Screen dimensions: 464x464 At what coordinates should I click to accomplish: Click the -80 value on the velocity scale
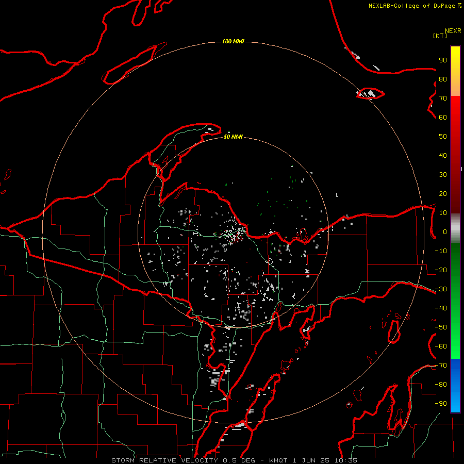pyautogui.click(x=441, y=385)
